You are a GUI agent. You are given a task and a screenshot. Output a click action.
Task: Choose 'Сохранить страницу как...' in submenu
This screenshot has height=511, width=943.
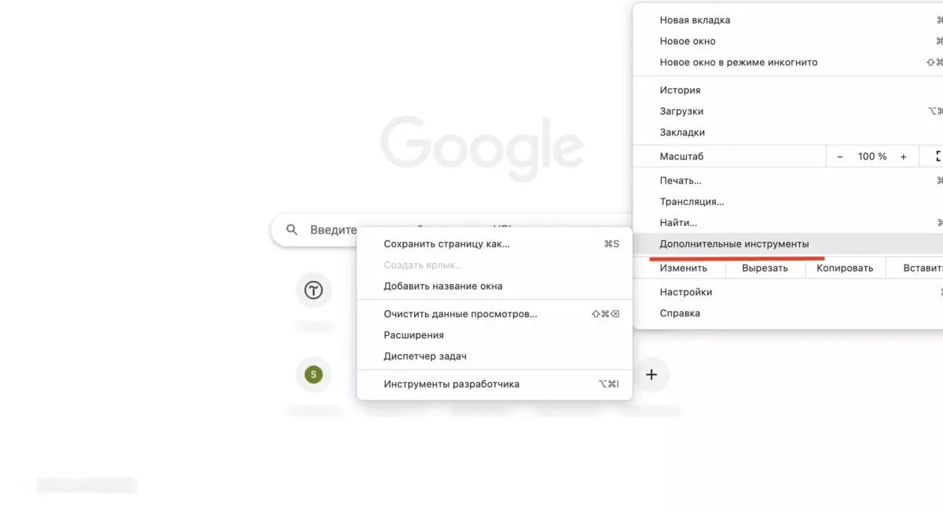pyautogui.click(x=494, y=244)
